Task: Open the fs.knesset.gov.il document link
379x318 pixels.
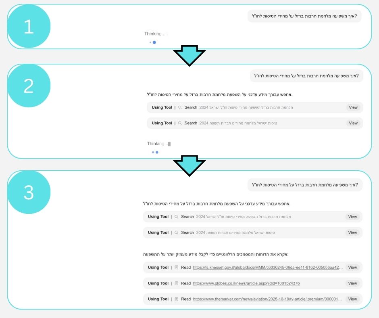Action: tap(268, 268)
